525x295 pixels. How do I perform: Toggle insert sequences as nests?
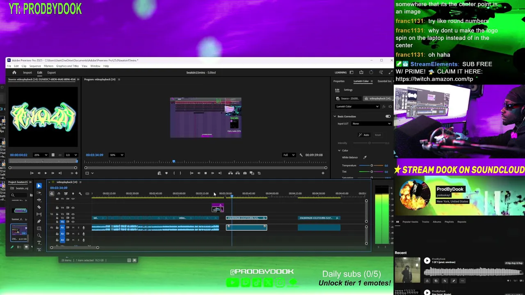pyautogui.click(x=52, y=193)
